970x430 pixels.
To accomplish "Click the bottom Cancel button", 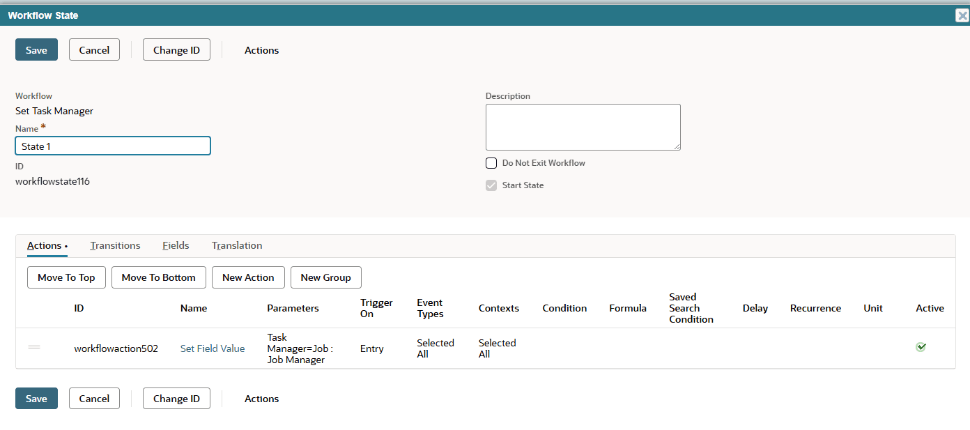I will pos(94,399).
